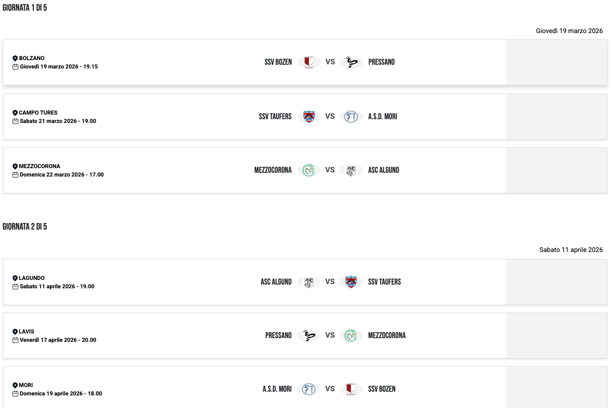Click gray result panel of Bolzano match
The height and width of the screenshot is (408, 612).
pyautogui.click(x=556, y=62)
